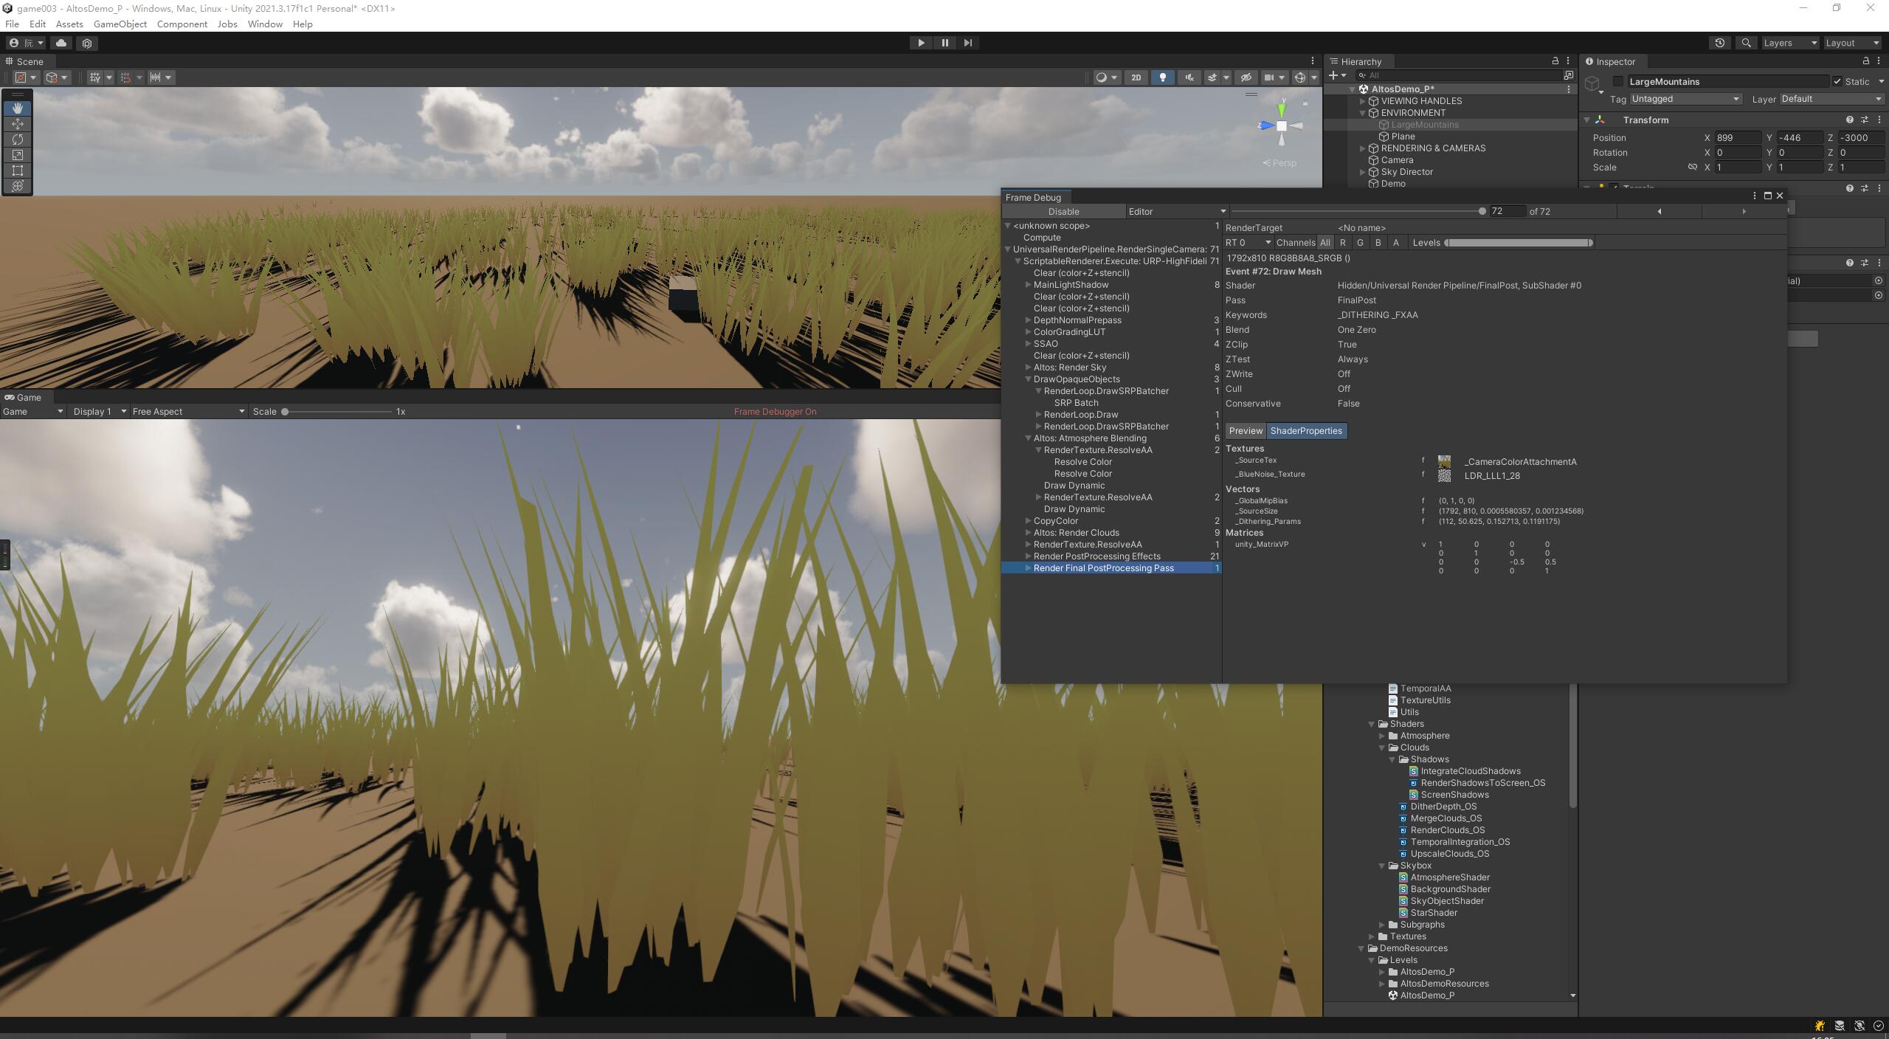This screenshot has width=1889, height=1039.
Task: Click the Frame Debug previous event arrow
Action: (1660, 211)
